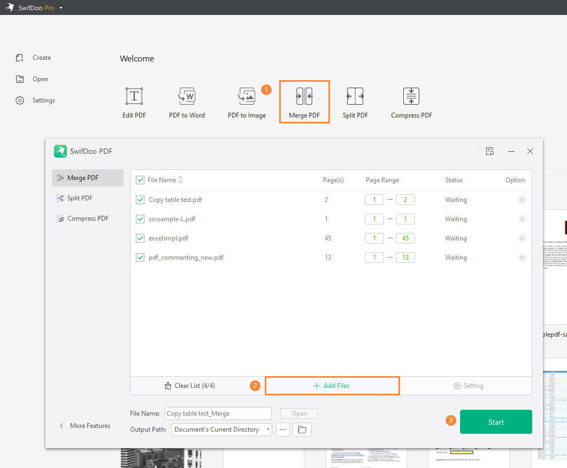Click the Create icon in sidebar

(20, 58)
